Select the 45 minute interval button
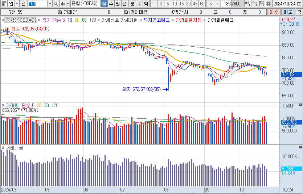 [195, 4]
